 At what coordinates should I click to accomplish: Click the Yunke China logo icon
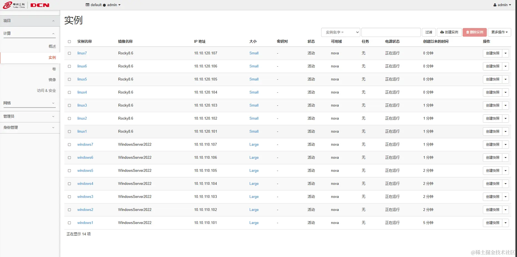(14, 5)
